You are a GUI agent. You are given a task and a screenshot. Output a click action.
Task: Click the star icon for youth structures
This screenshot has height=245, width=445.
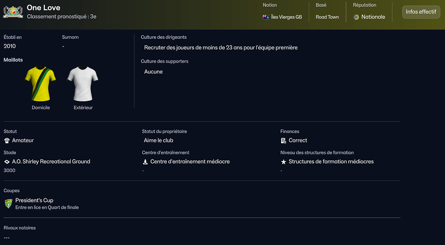[x=284, y=162]
